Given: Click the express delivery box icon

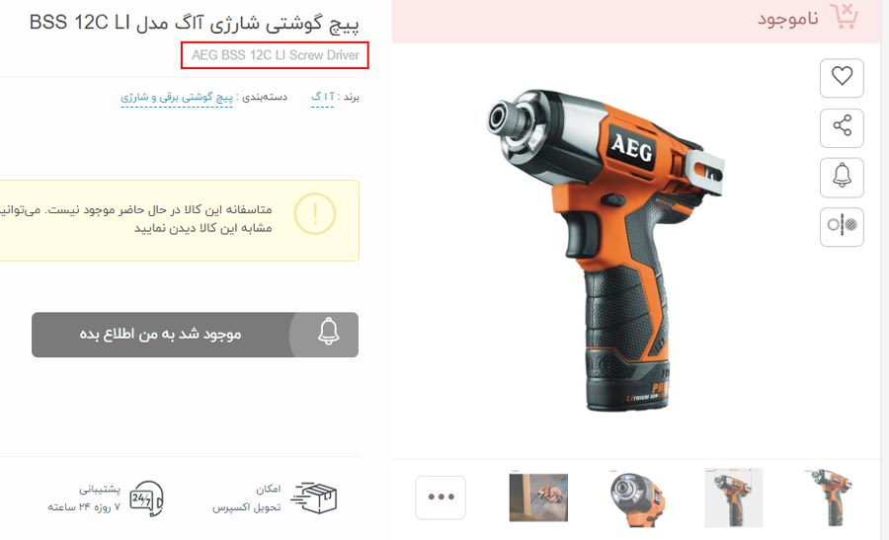Looking at the screenshot, I should (314, 498).
